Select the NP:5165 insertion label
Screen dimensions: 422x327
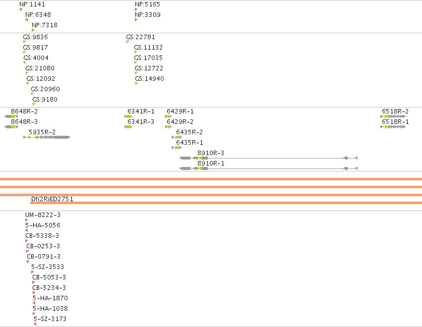tap(147, 4)
